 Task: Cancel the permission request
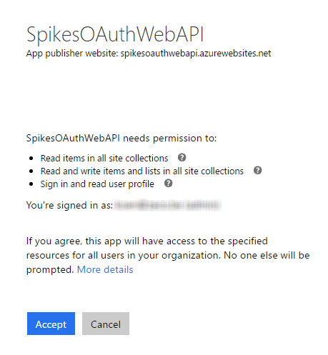[106, 324]
